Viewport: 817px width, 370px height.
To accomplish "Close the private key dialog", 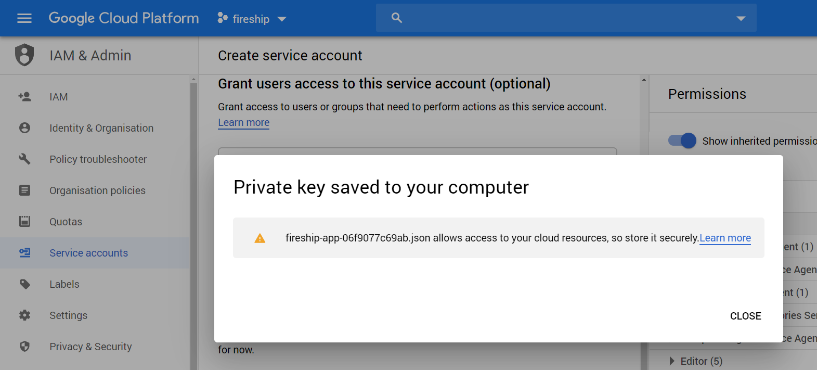I will click(x=745, y=316).
